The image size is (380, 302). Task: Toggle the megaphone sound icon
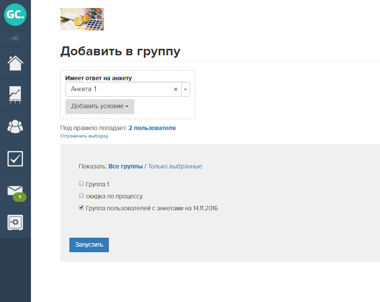click(15, 38)
